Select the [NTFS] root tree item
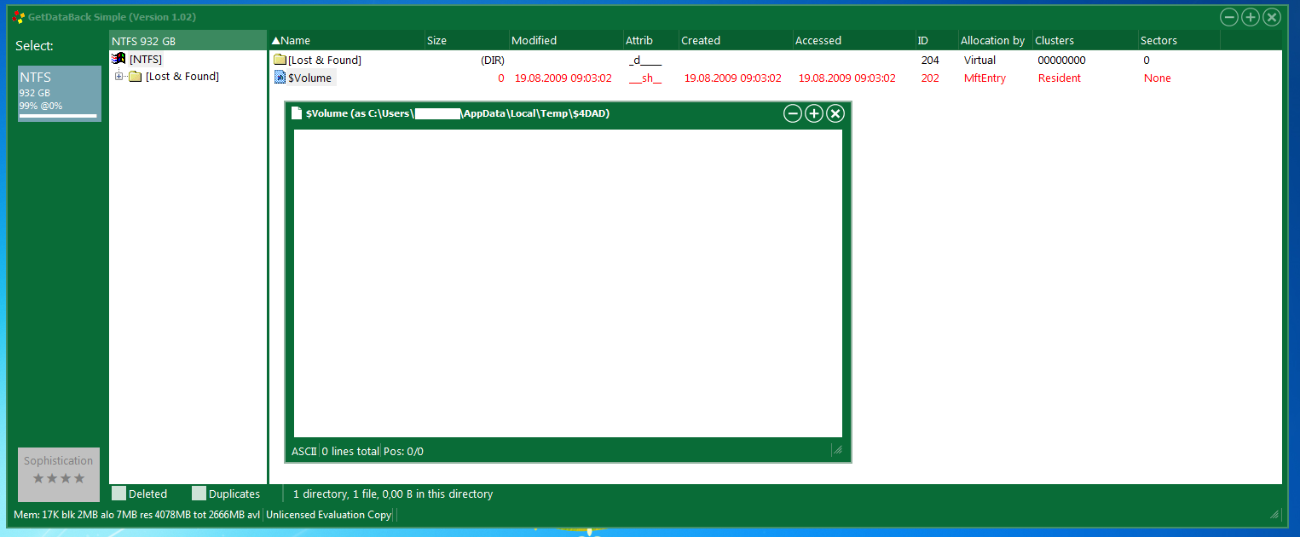 tap(146, 59)
